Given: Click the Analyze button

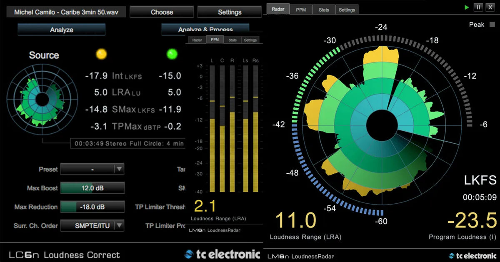Looking at the screenshot, I should coord(61,30).
